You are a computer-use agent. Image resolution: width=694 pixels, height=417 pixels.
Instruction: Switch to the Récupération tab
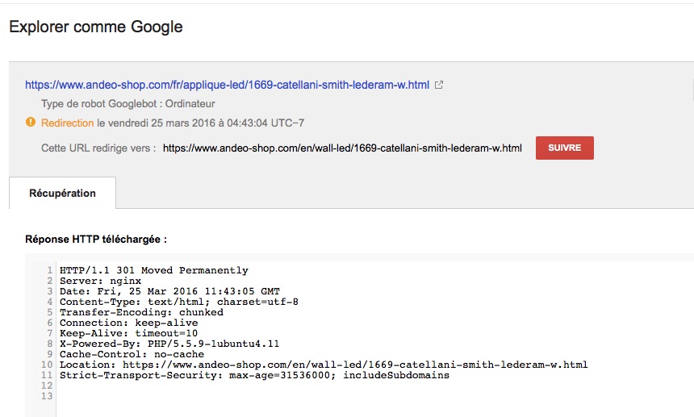pos(62,194)
